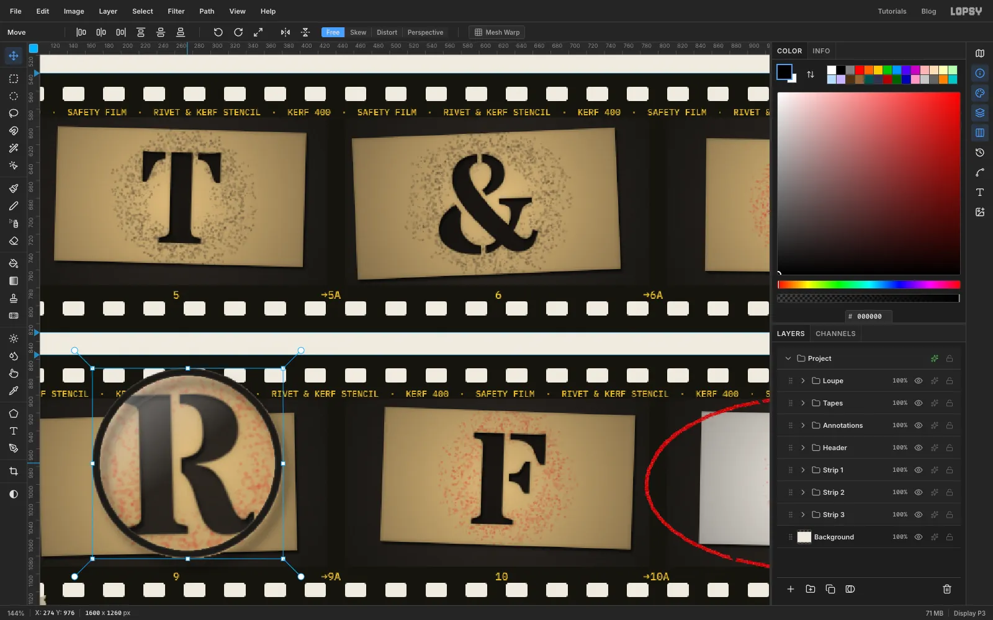Select the Hand pan tool
The width and height of the screenshot is (993, 620).
[x=13, y=373]
